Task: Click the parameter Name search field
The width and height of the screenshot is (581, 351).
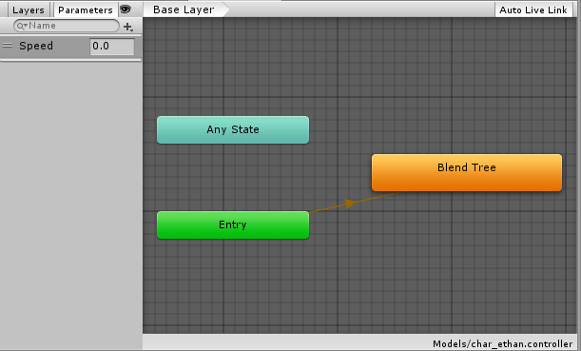Action: (67, 26)
